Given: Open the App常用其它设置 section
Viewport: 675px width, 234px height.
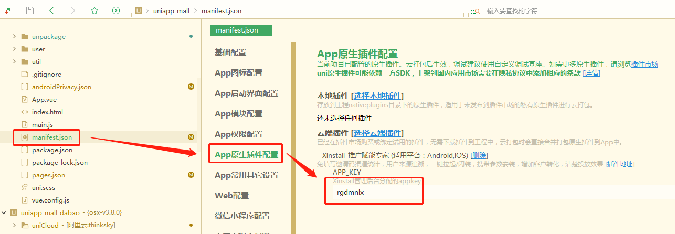Looking at the screenshot, I should 247,175.
